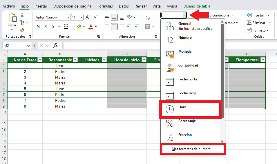Click Más formatos de número link

coord(192,149)
